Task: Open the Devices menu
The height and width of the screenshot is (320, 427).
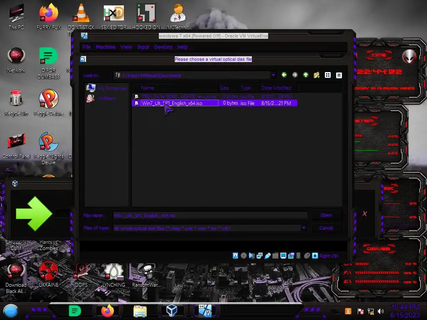Action: 163,47
